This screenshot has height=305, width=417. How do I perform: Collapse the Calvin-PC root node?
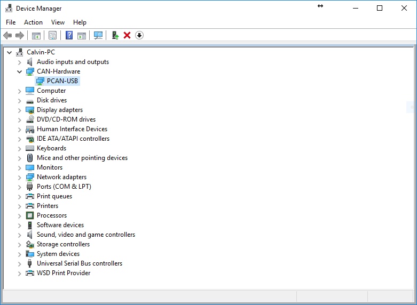[9, 52]
